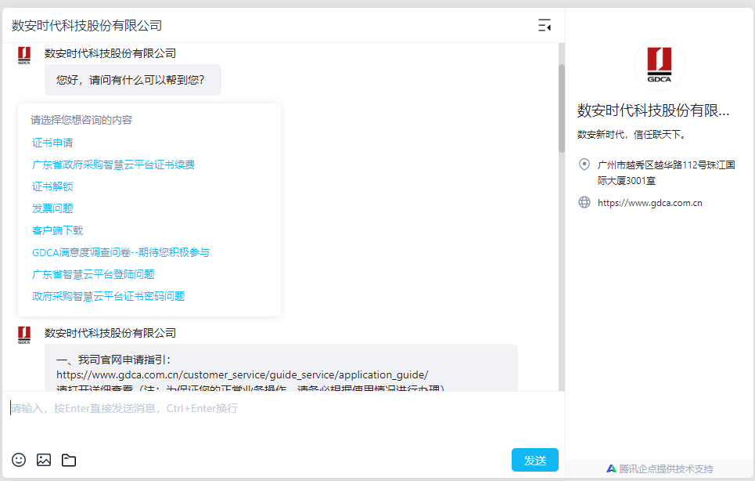Open the GDCA满意度调查问卷 link

(120, 252)
